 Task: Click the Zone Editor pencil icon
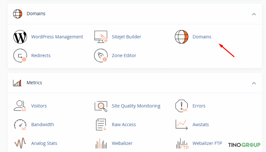[x=101, y=55]
